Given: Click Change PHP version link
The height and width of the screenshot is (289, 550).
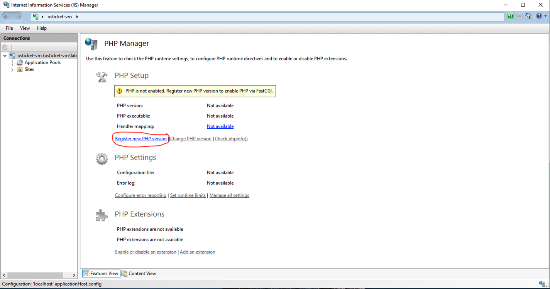Looking at the screenshot, I should point(191,139).
